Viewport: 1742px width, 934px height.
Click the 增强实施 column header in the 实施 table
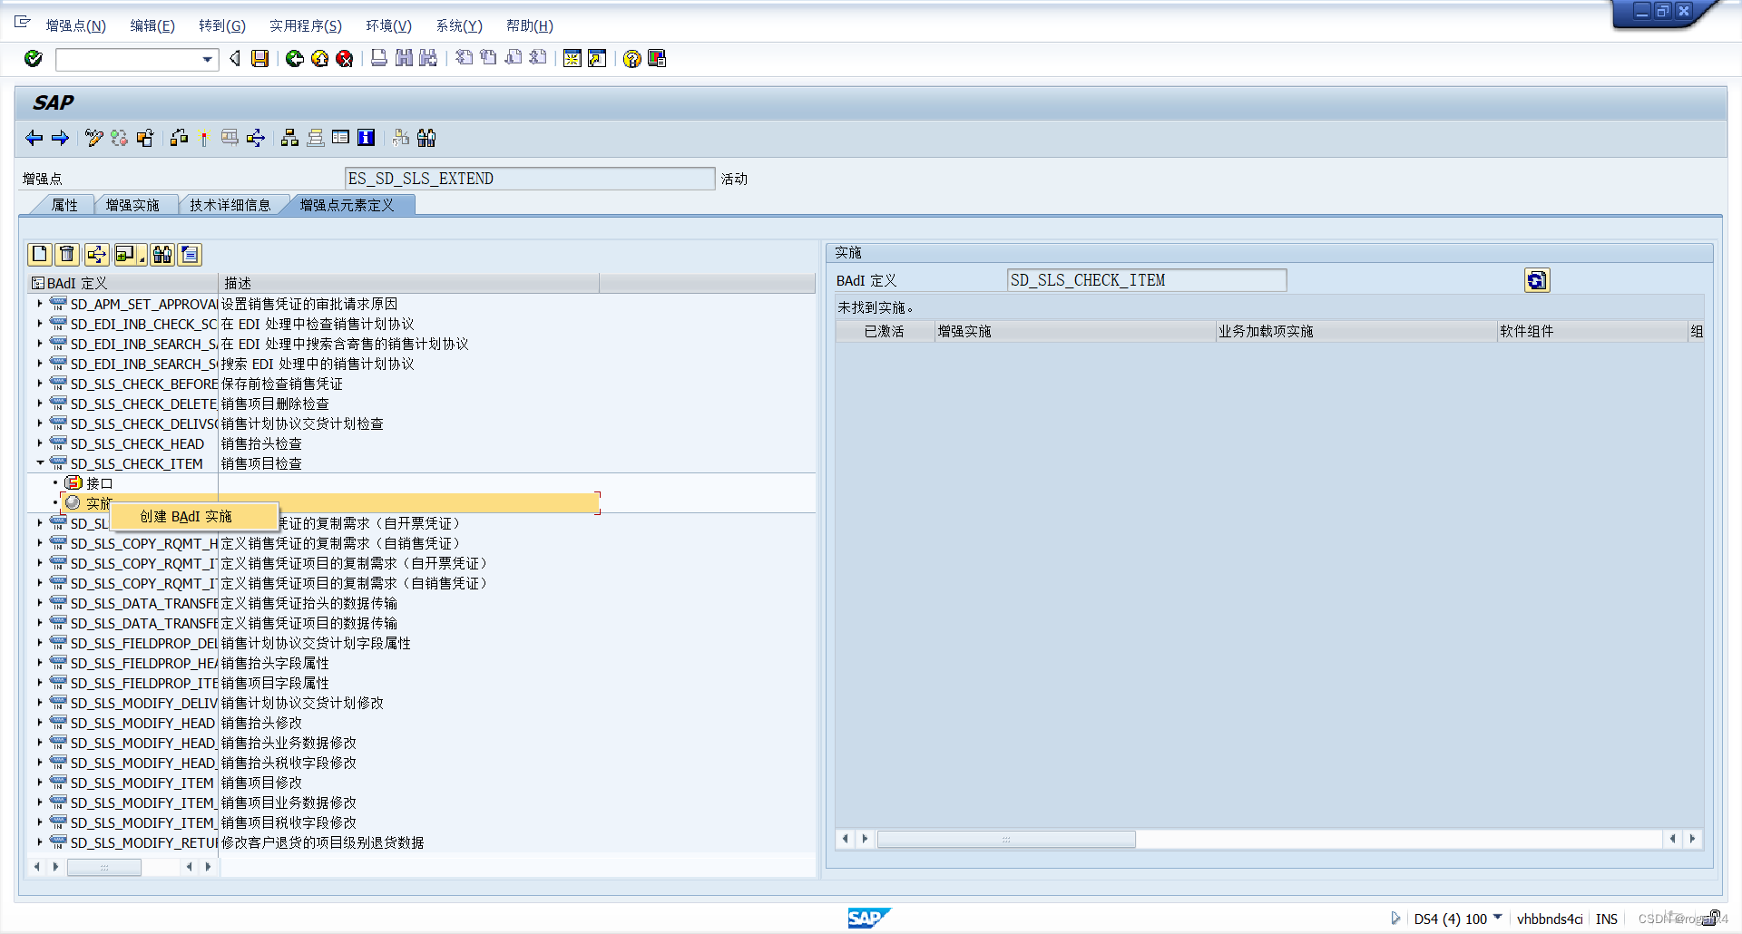1074,332
